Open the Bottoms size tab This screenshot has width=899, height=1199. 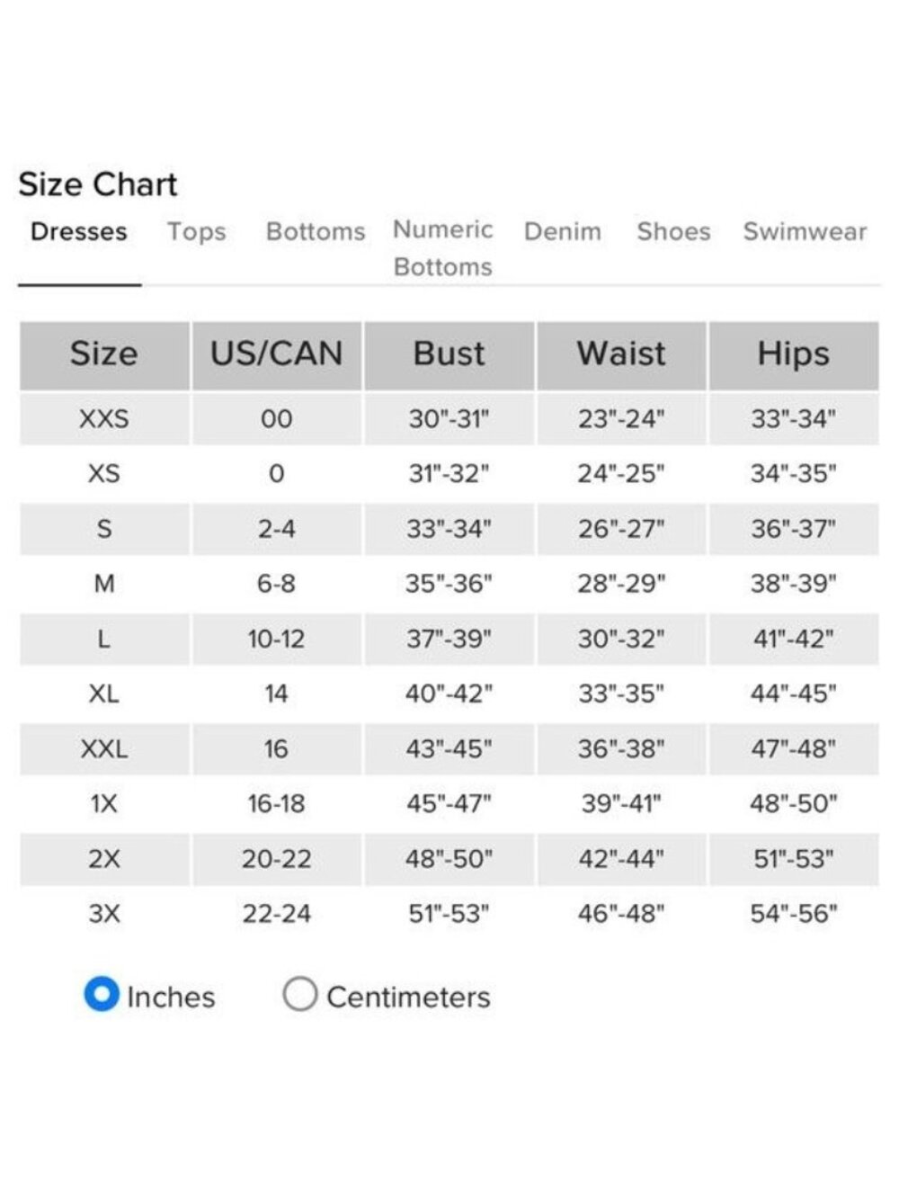pos(316,232)
